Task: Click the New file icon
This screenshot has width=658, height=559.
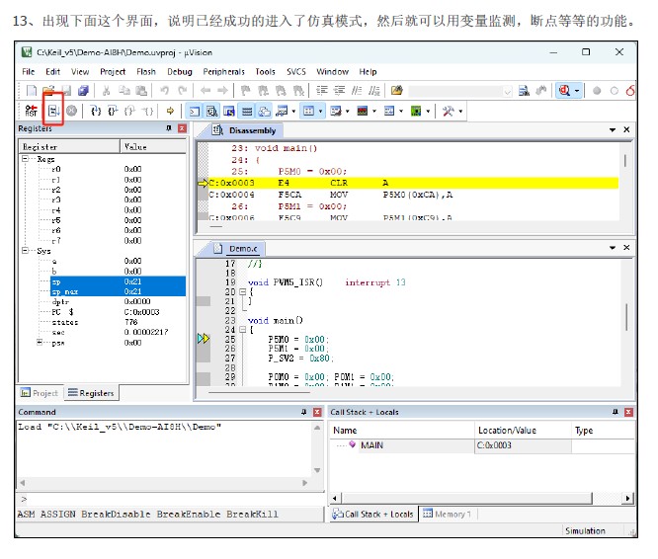Action: click(x=32, y=90)
